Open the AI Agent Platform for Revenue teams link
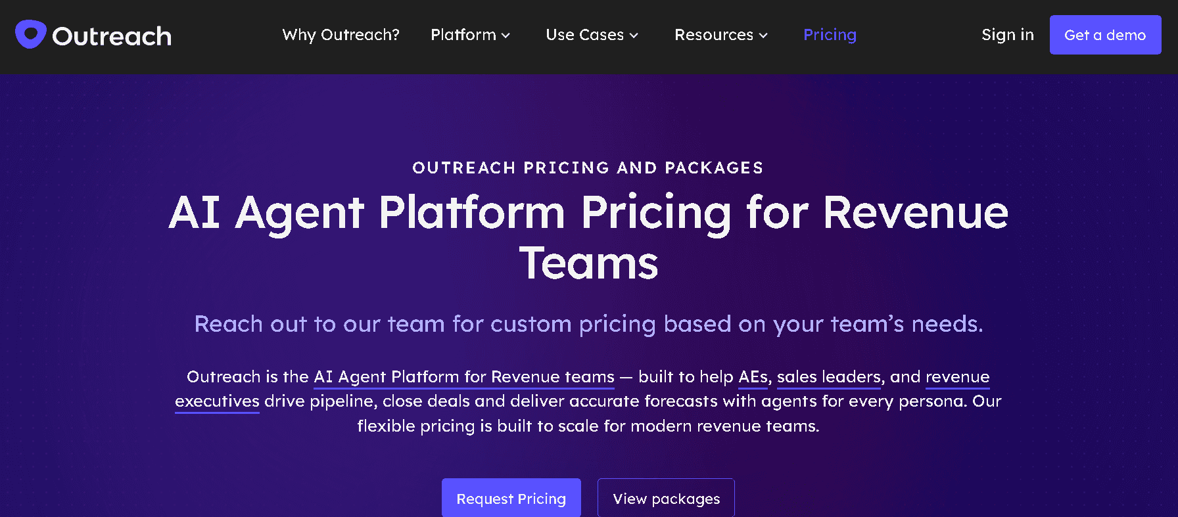This screenshot has width=1178, height=517. pos(464,377)
